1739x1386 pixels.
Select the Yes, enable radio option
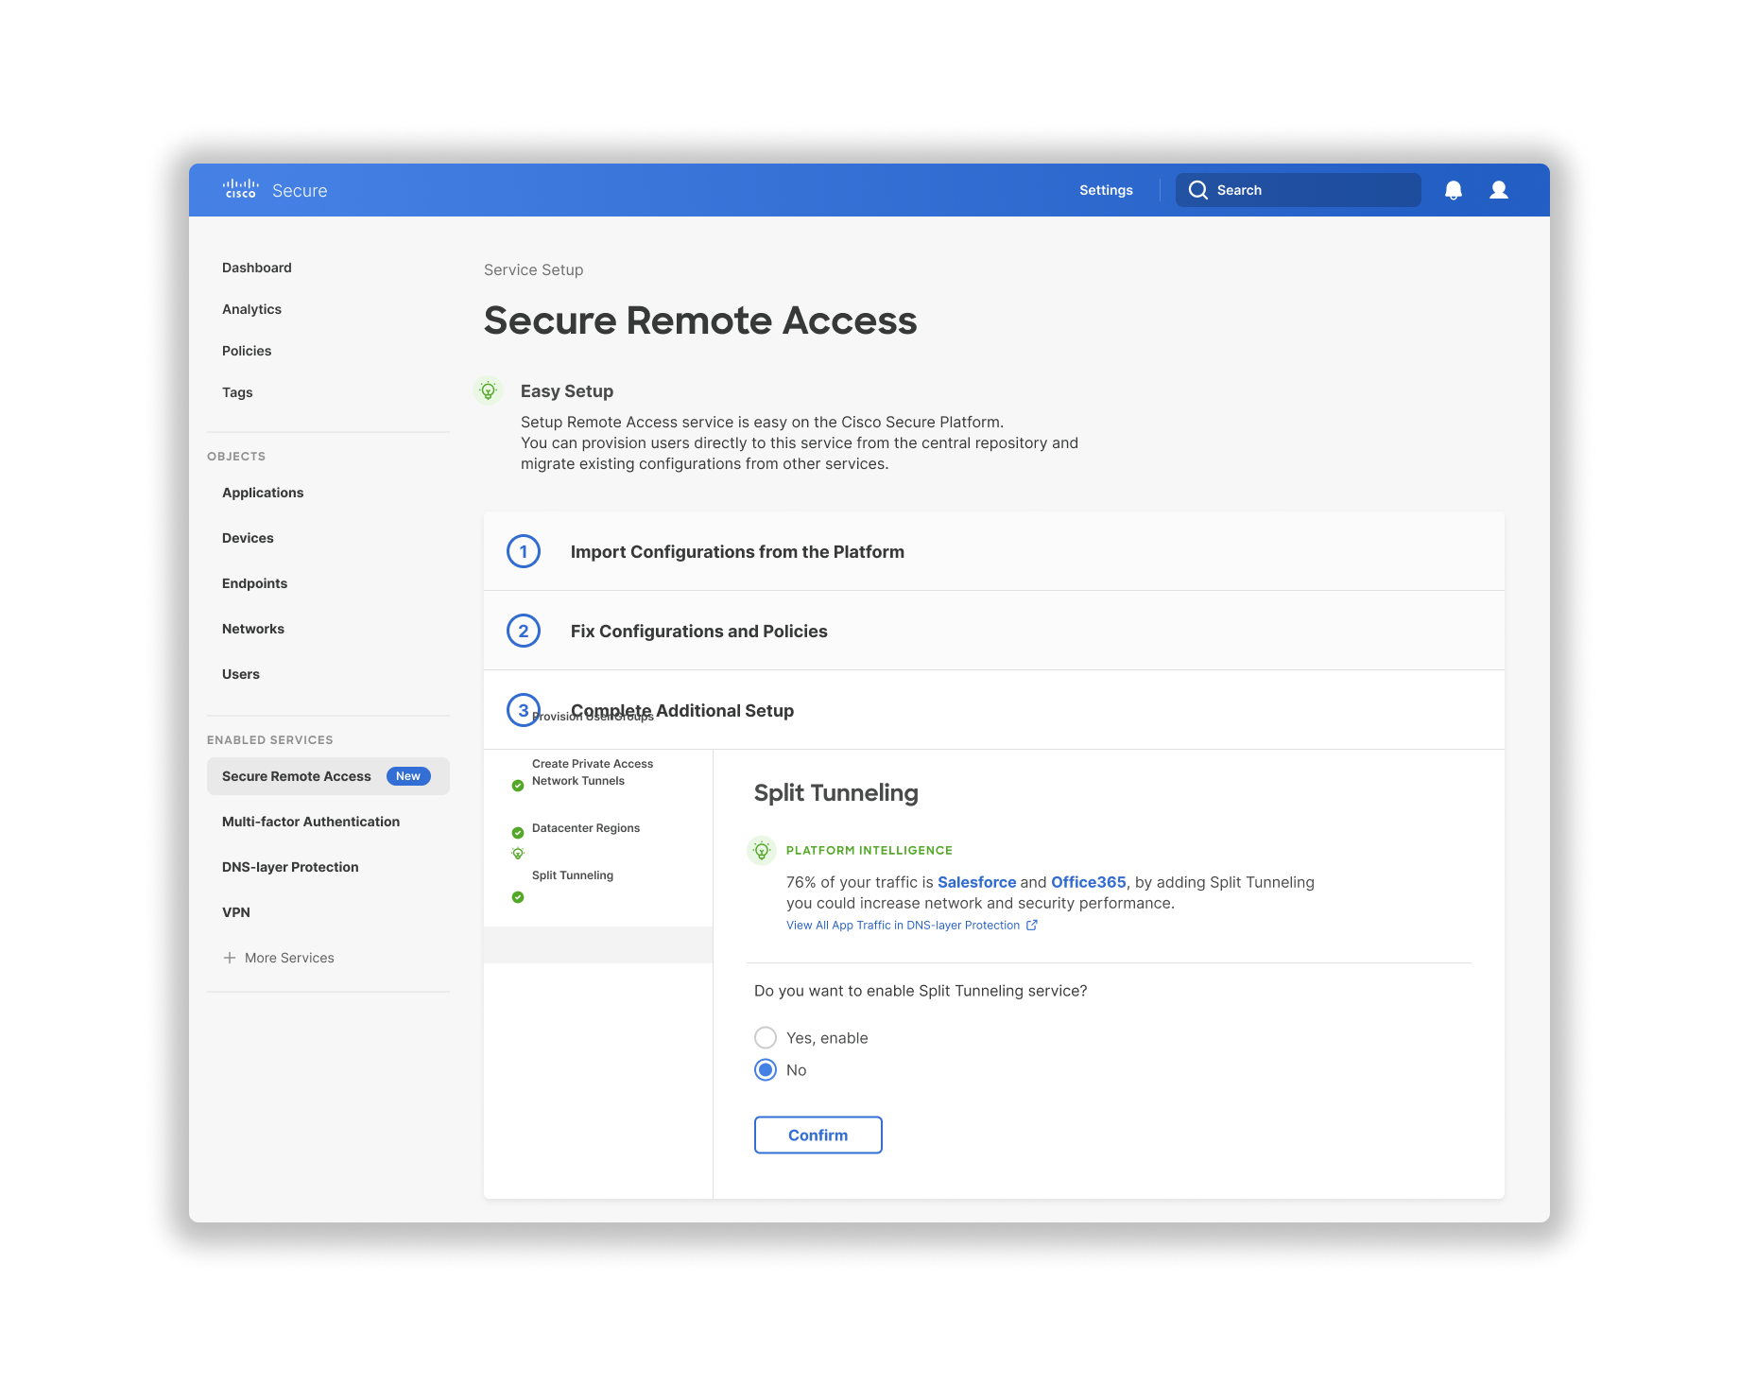pos(766,1038)
